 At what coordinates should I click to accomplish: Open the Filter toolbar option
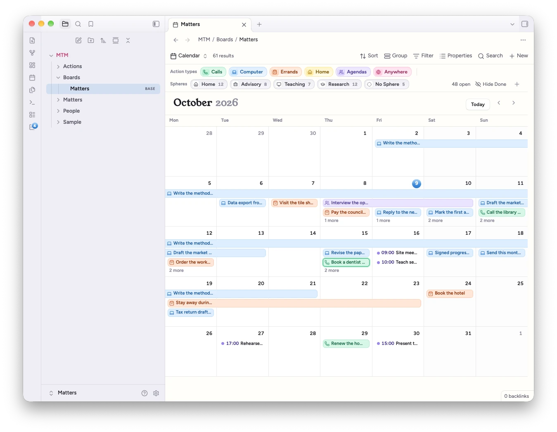click(423, 56)
